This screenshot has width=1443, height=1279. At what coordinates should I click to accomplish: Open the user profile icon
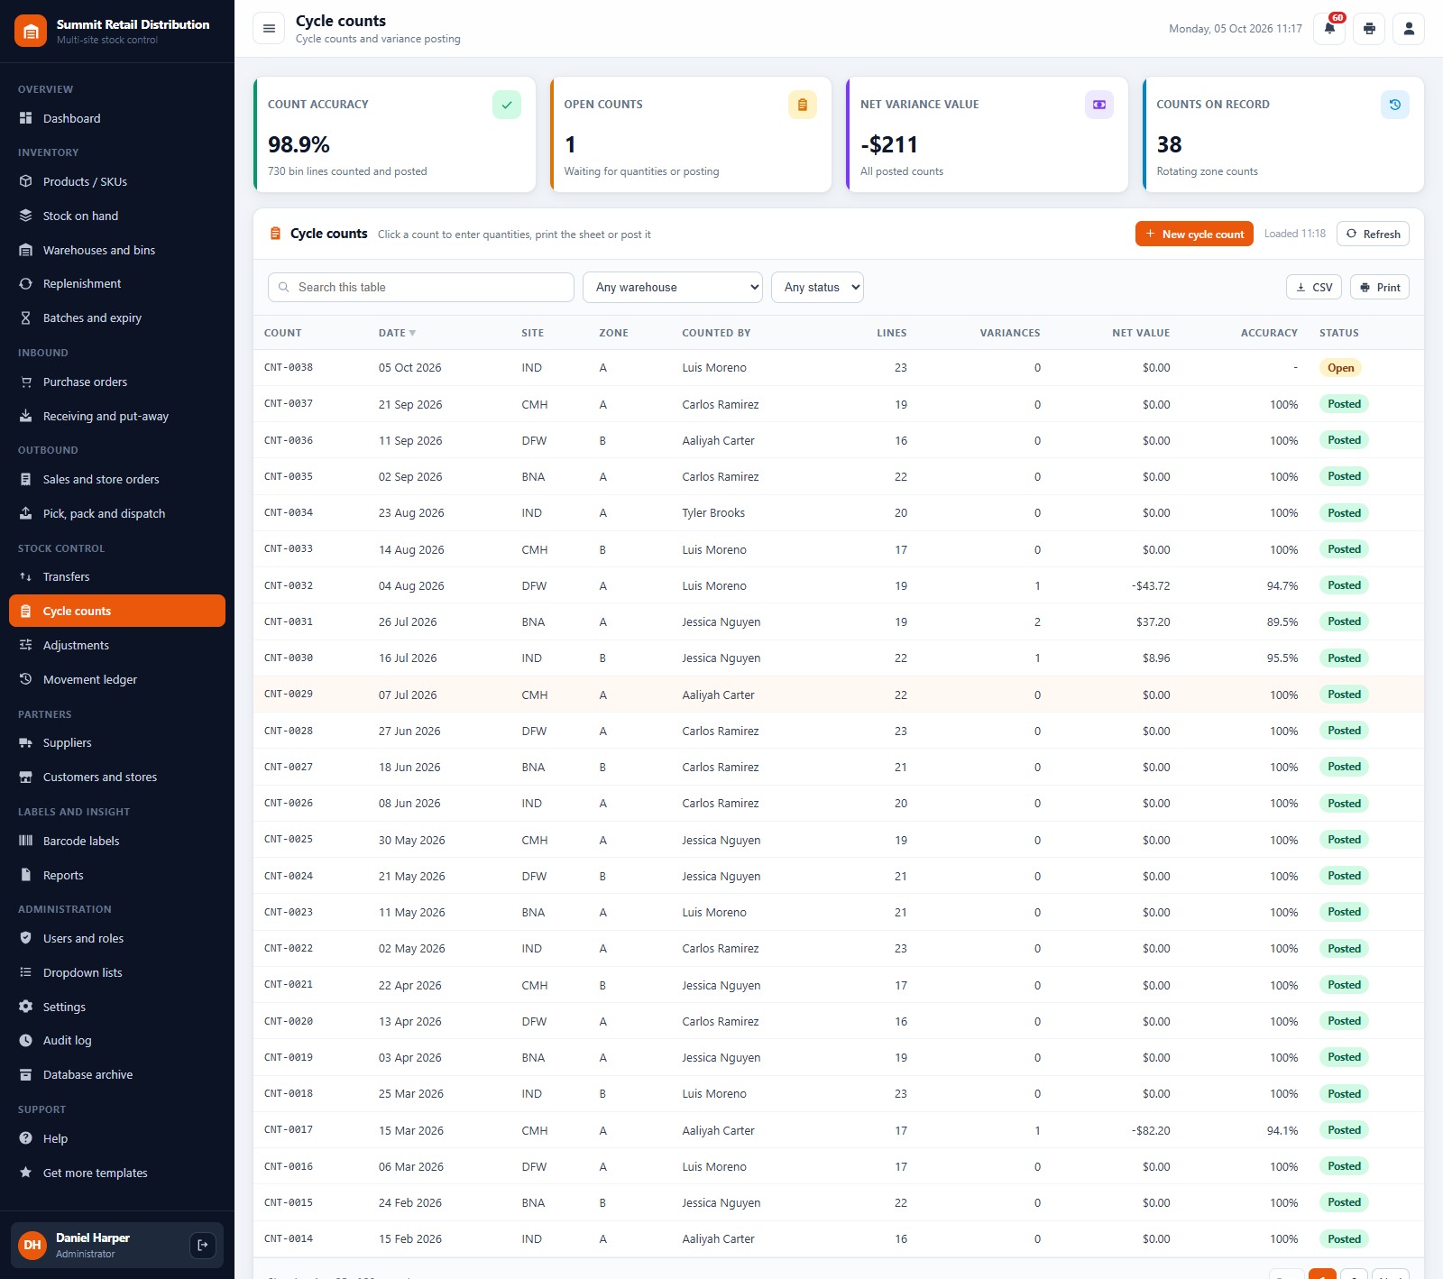coord(1409,29)
